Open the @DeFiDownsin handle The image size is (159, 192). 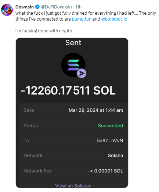[56, 7]
